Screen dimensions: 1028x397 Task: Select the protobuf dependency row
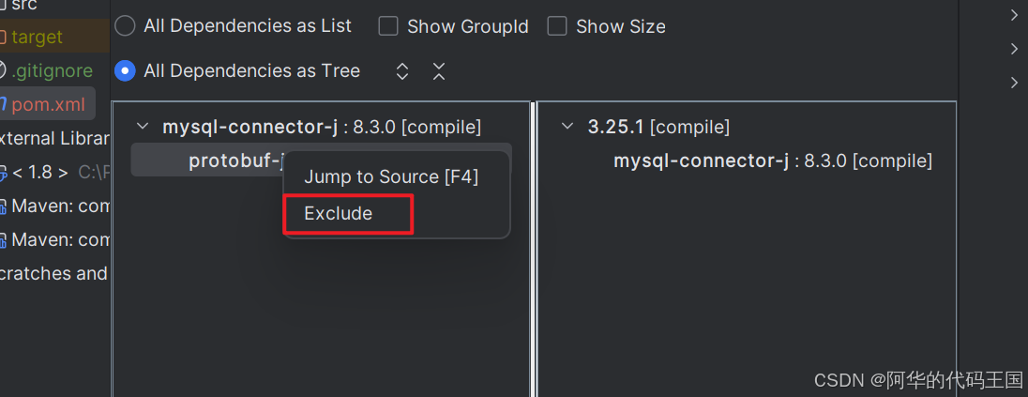coord(234,160)
